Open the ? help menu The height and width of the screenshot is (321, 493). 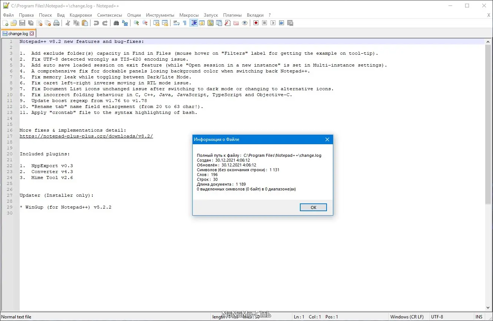pos(270,15)
